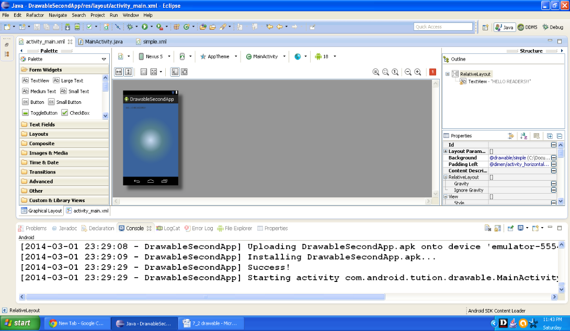The width and height of the screenshot is (570, 331).
Task: Click the Windows start button
Action: 20,323
